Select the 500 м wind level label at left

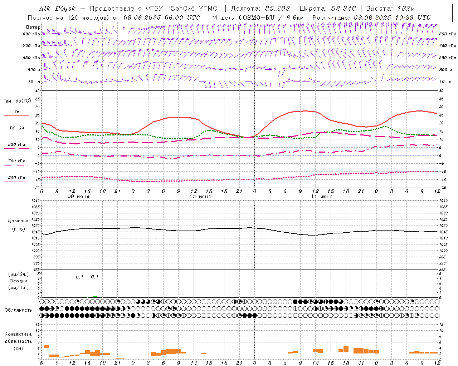click(34, 70)
